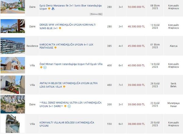Screen dimensions: 183x134
Task: Click the yellow badge icon on Belek villa listing
Action: (x=64, y=87)
